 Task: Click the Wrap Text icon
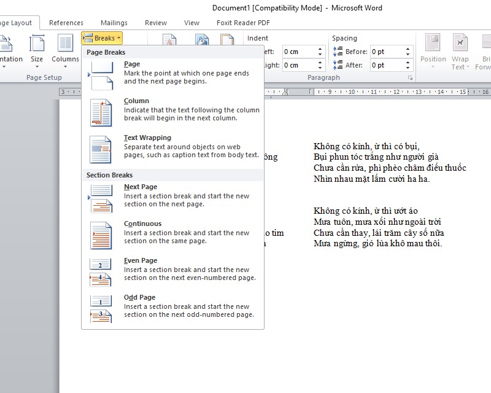click(460, 42)
